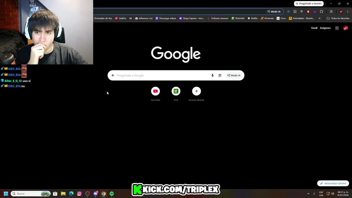Open the Eliminador de Voz bookmark

tap(103, 18)
